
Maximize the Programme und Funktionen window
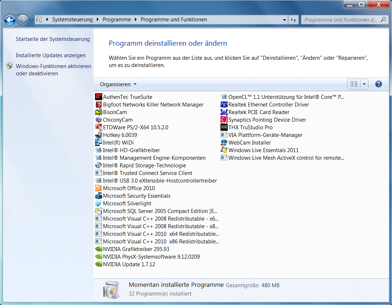362,4
